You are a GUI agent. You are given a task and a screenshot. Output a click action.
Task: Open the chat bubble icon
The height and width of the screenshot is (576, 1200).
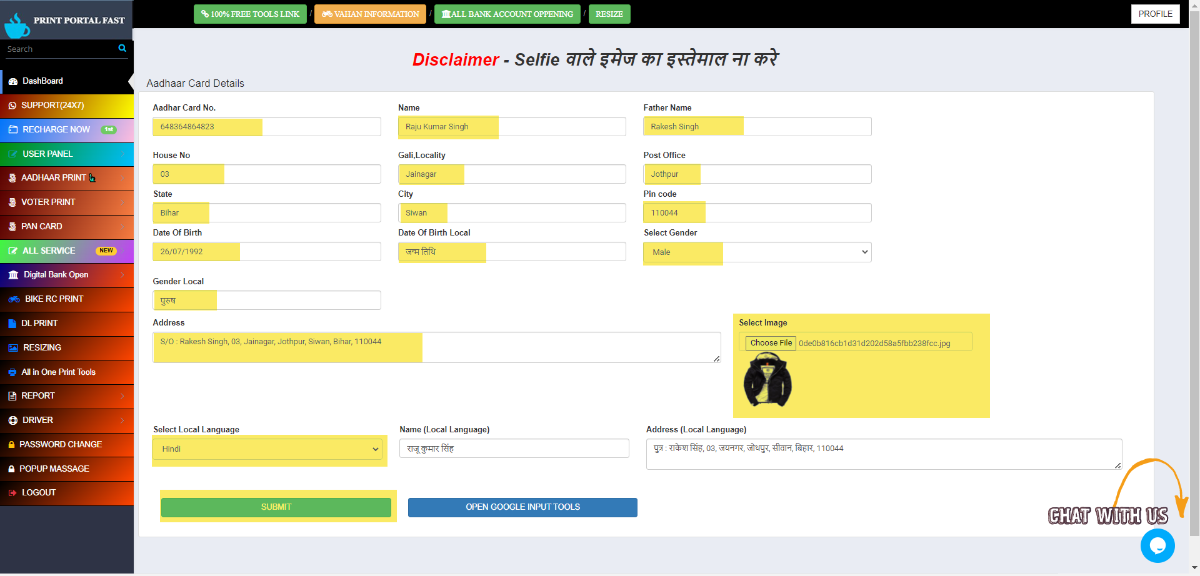pyautogui.click(x=1157, y=545)
